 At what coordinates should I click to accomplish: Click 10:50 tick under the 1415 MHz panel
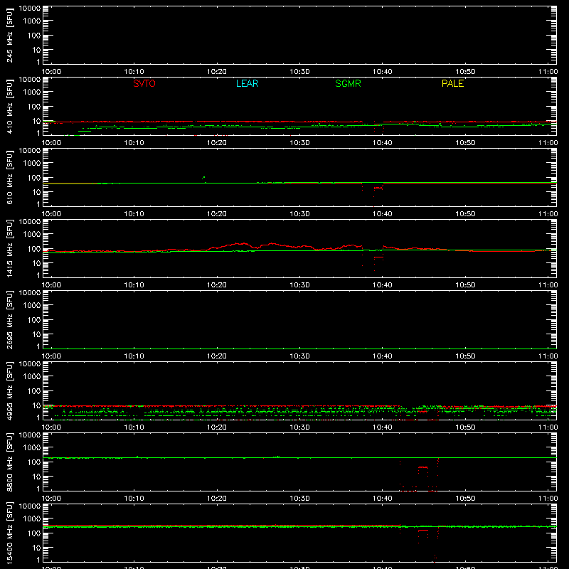click(x=465, y=285)
